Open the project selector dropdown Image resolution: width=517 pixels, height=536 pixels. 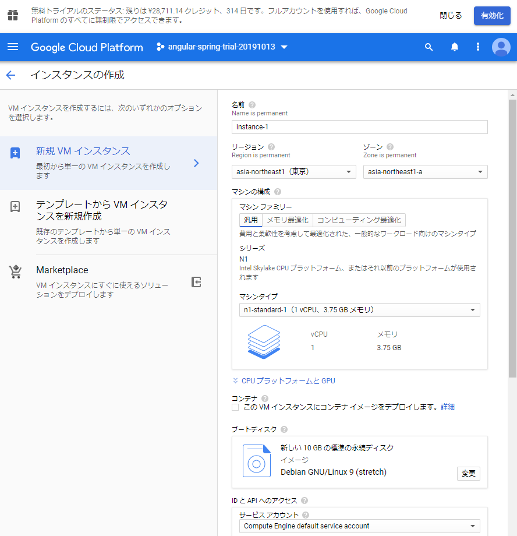point(222,47)
